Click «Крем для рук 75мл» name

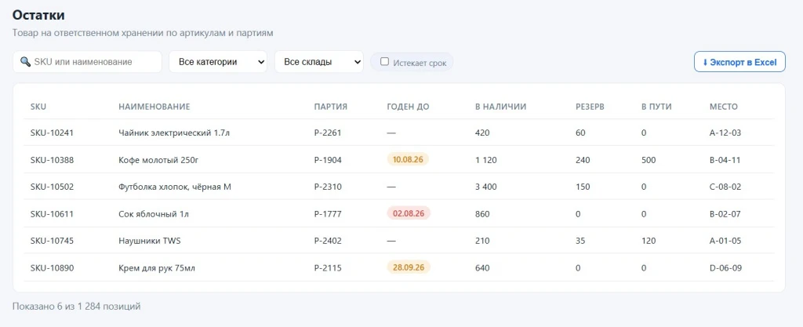pyautogui.click(x=157, y=267)
